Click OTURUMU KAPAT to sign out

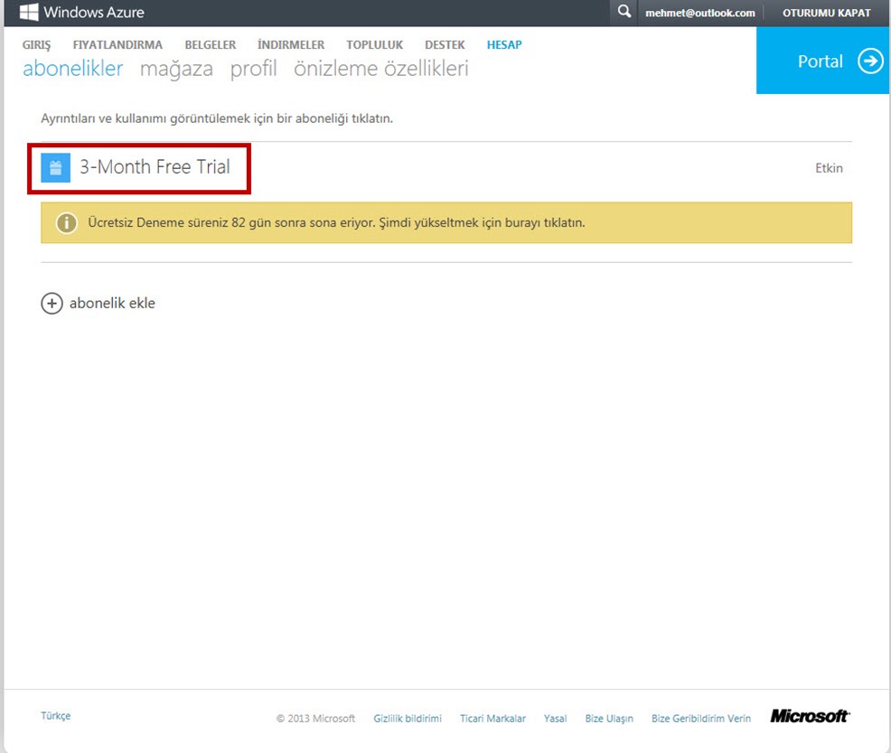826,13
